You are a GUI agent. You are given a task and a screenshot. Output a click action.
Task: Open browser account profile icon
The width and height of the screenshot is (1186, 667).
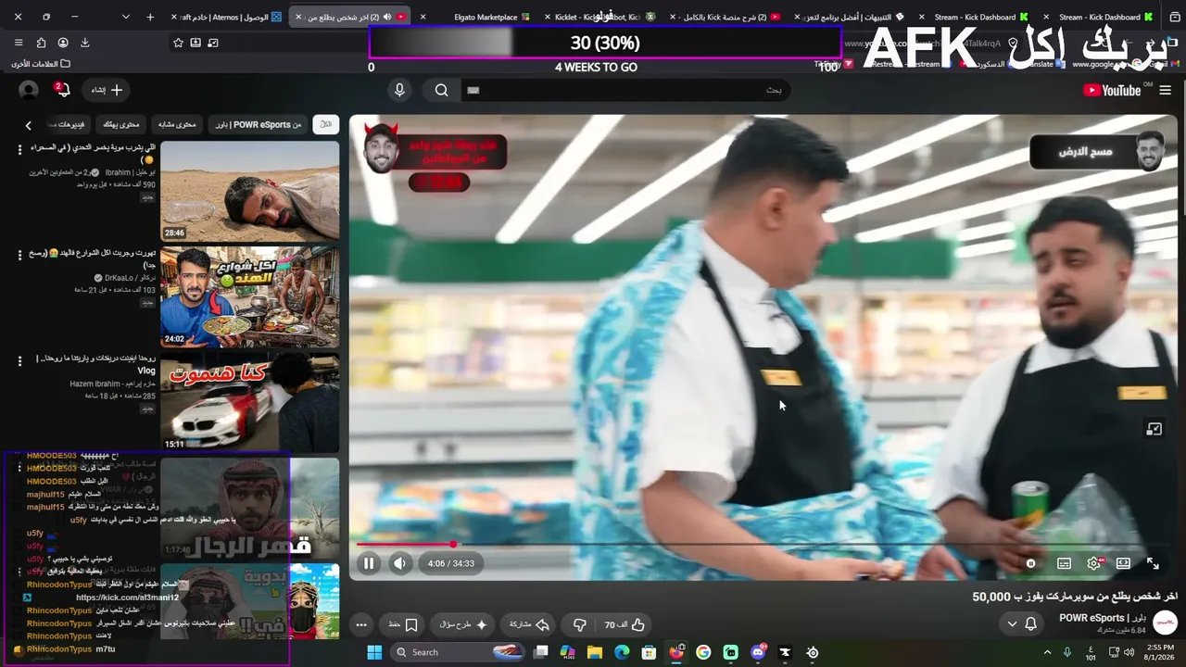63,43
